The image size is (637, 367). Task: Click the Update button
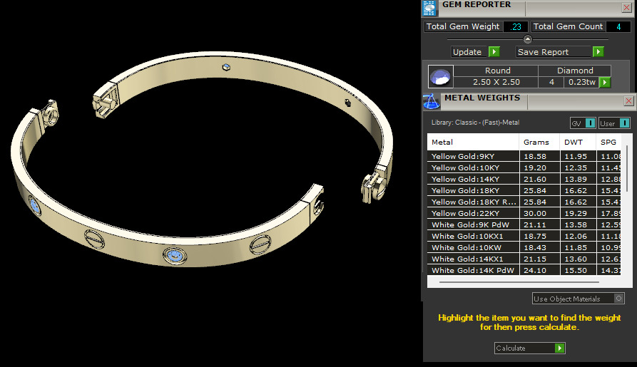pos(470,52)
